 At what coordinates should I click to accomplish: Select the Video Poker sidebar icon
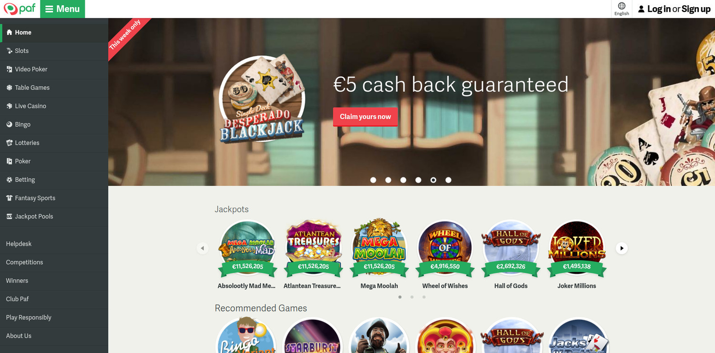pos(9,69)
